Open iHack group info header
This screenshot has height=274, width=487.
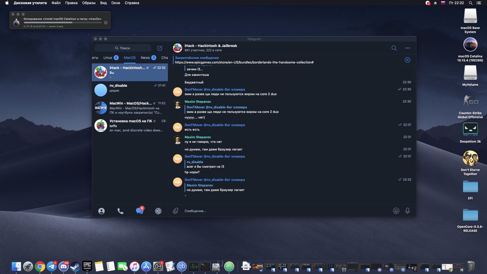211,48
